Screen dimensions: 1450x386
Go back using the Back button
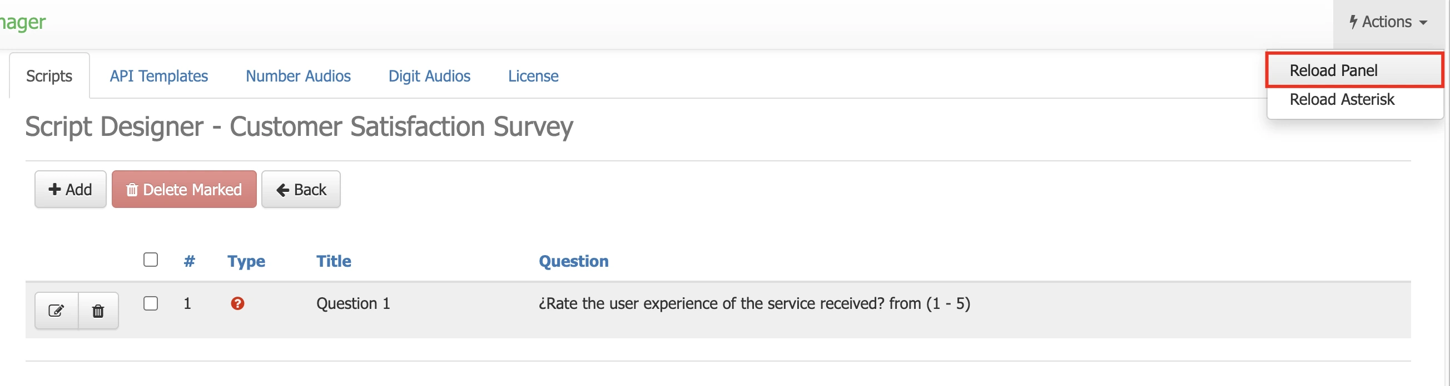click(x=301, y=189)
